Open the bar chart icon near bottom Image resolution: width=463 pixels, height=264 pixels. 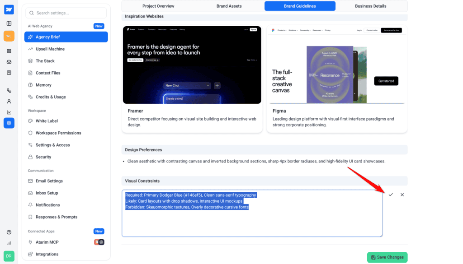[9, 243]
